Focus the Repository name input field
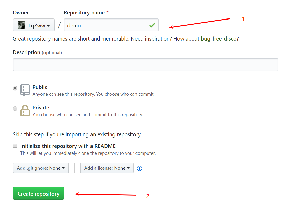This screenshot has width=295, height=212. (x=106, y=25)
